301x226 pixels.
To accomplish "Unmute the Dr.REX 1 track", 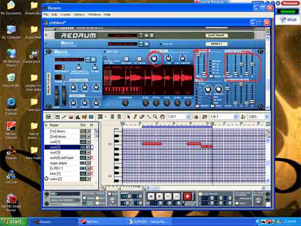I will [92, 169].
